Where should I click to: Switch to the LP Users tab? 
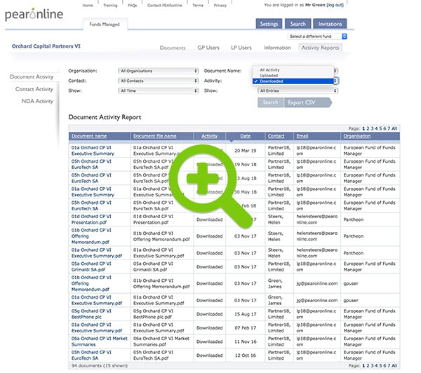(x=241, y=48)
